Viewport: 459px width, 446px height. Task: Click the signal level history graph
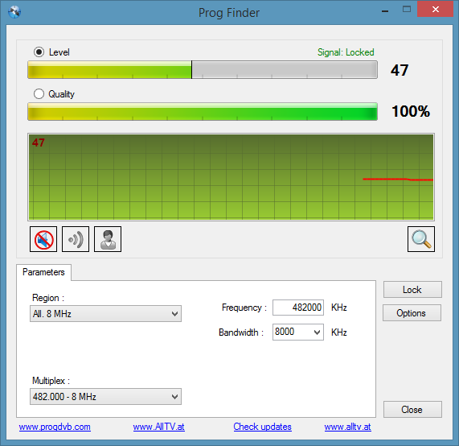231,177
